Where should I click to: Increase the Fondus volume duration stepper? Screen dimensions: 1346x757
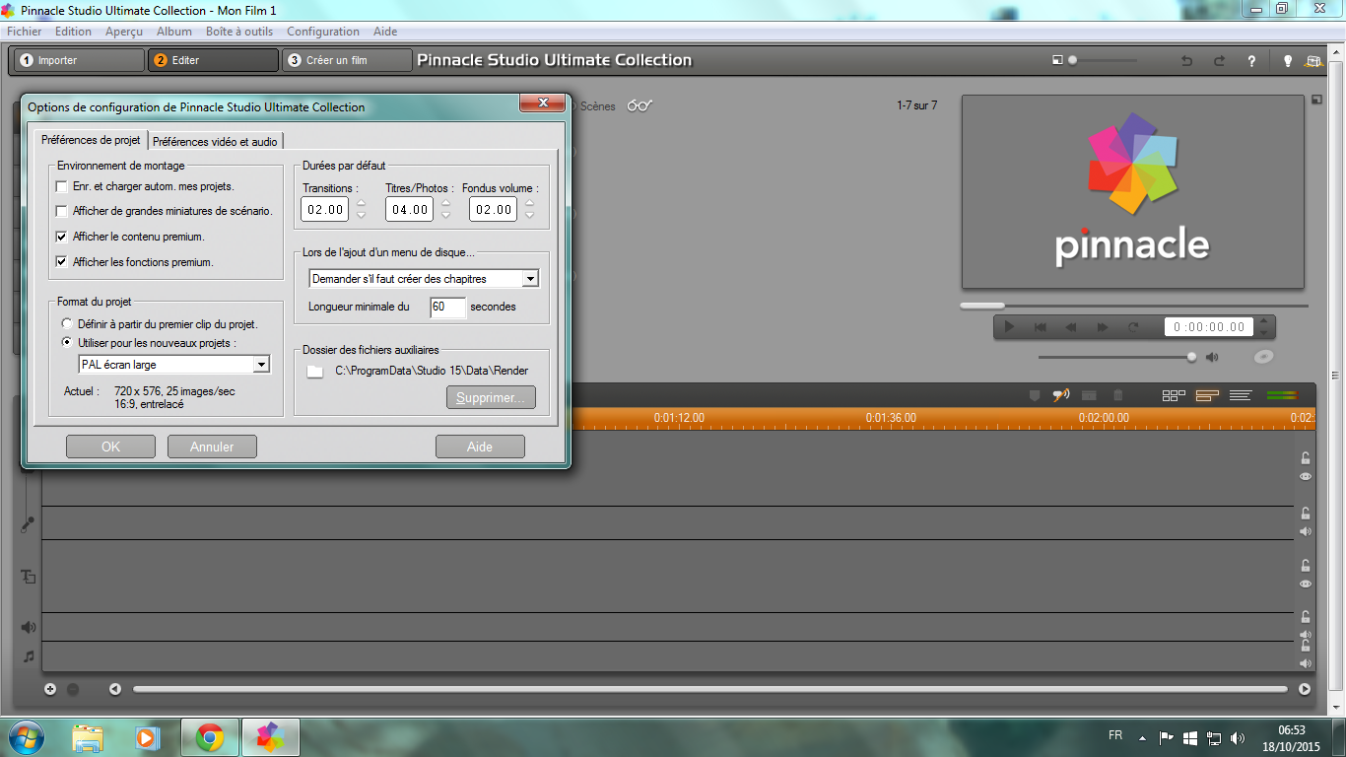tap(529, 204)
